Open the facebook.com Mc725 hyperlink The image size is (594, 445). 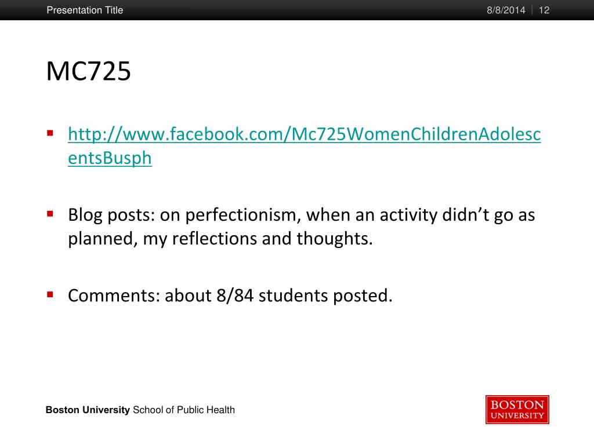[x=304, y=134]
